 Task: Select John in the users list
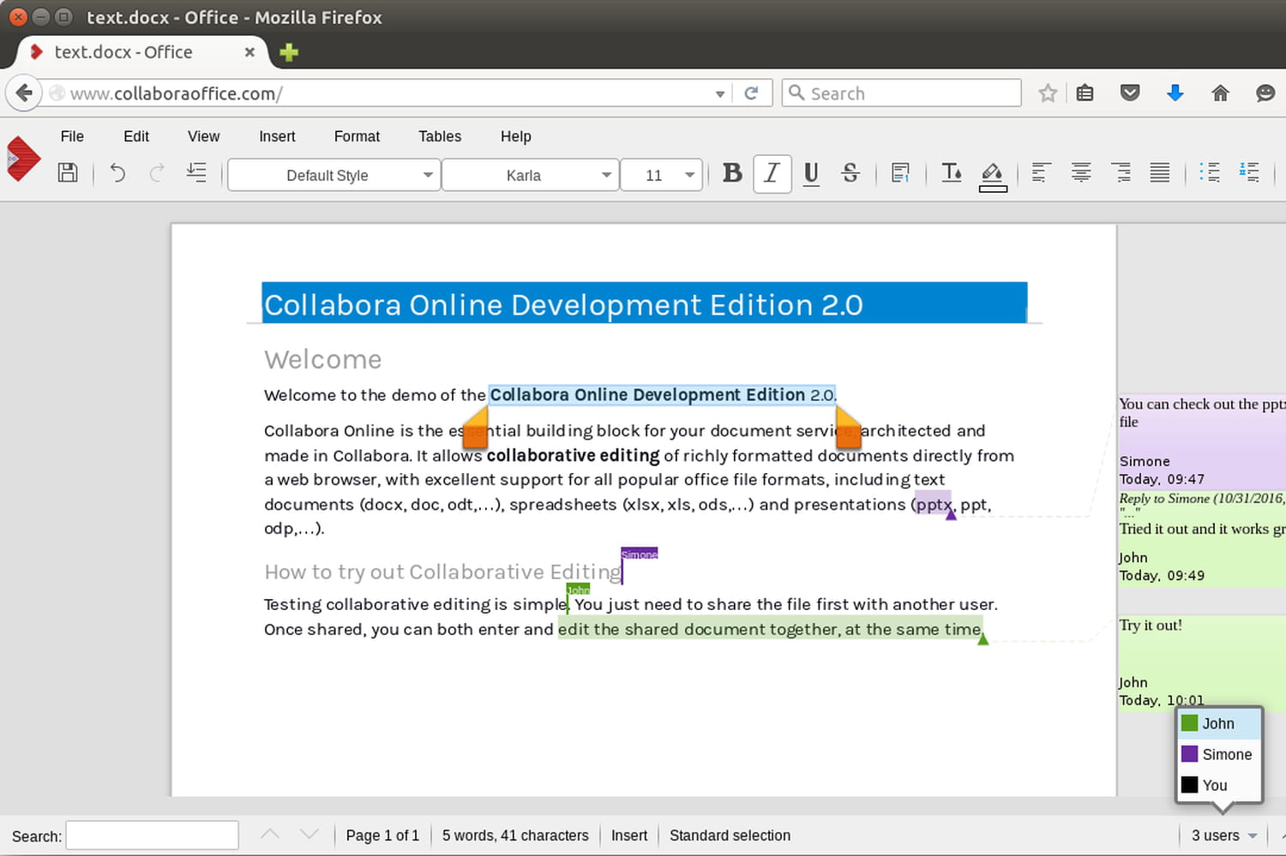(x=1217, y=724)
